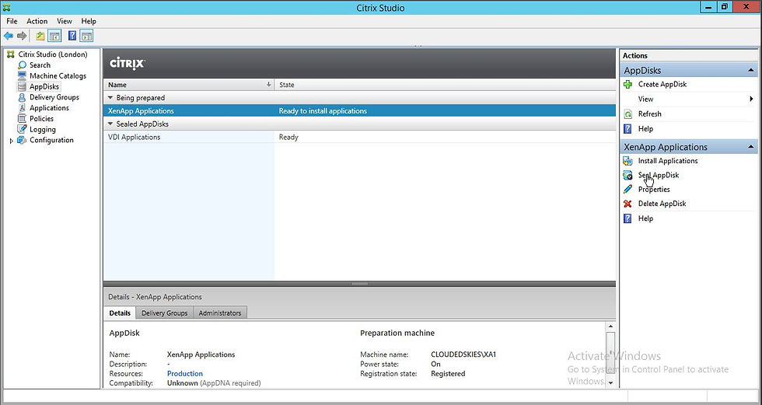Sort by the State column header
The height and width of the screenshot is (405, 762).
click(x=445, y=85)
